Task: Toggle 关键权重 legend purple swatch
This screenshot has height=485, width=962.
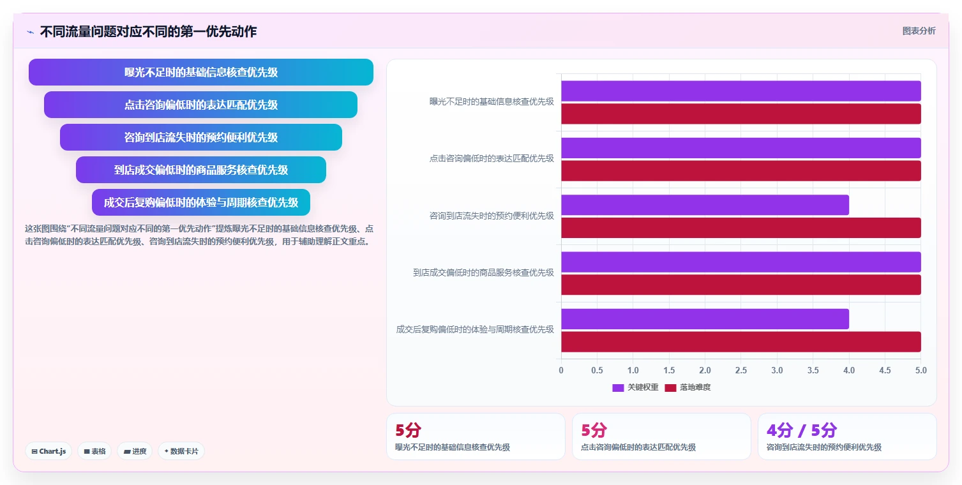Action: pos(618,387)
